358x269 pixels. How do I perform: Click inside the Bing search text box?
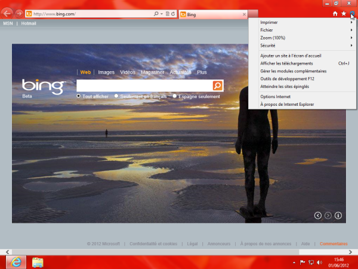pos(143,86)
